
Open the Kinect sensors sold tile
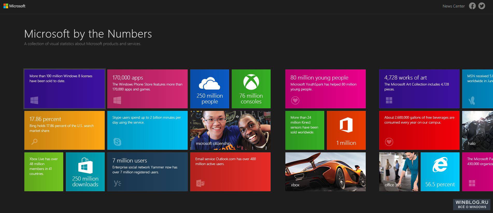(x=305, y=130)
